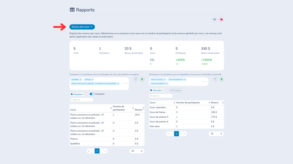
Task: Refresh the comparison data with the reload icon
Action: 215,79
